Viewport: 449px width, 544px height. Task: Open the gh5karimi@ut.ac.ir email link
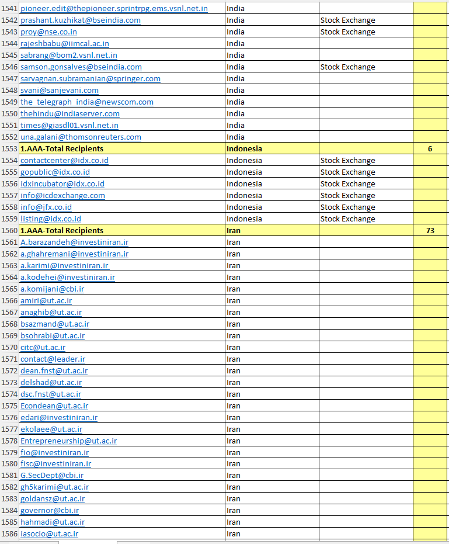pyautogui.click(x=54, y=487)
